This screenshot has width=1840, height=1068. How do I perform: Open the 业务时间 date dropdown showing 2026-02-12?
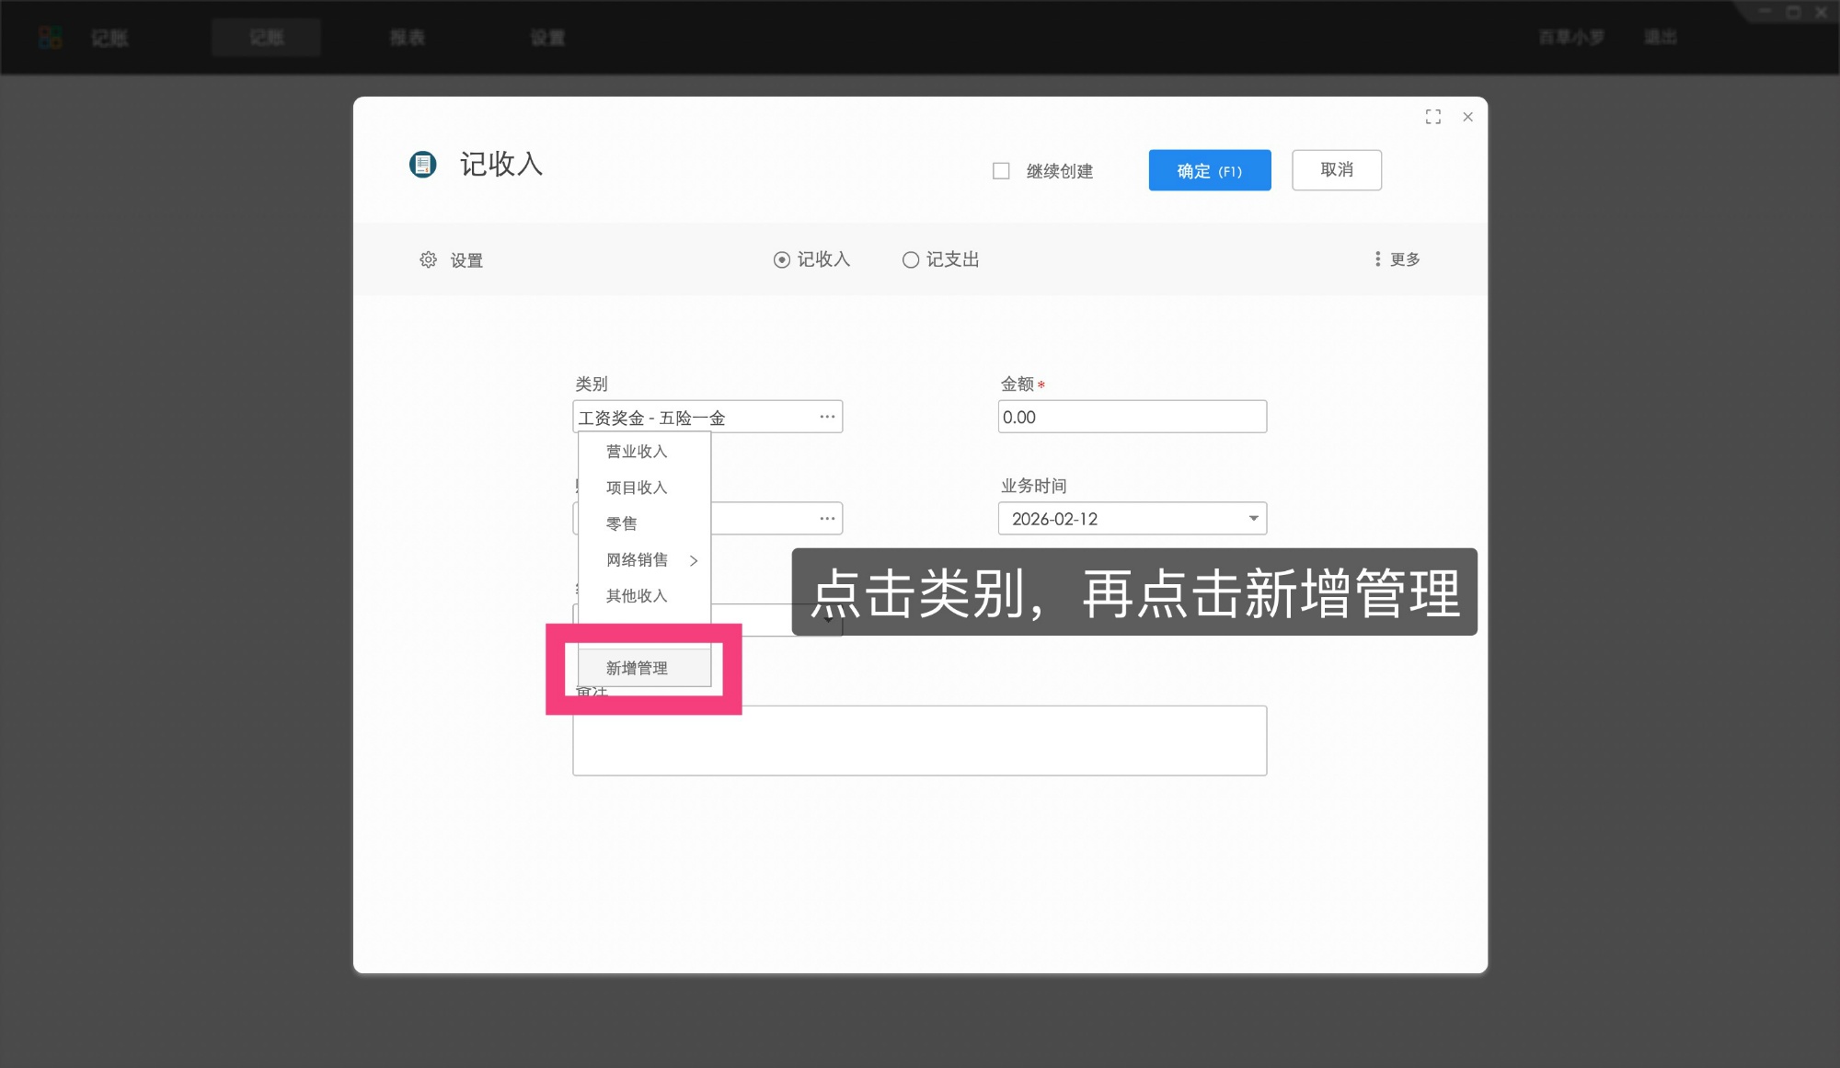click(1252, 518)
